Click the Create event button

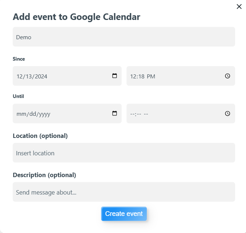click(x=124, y=214)
